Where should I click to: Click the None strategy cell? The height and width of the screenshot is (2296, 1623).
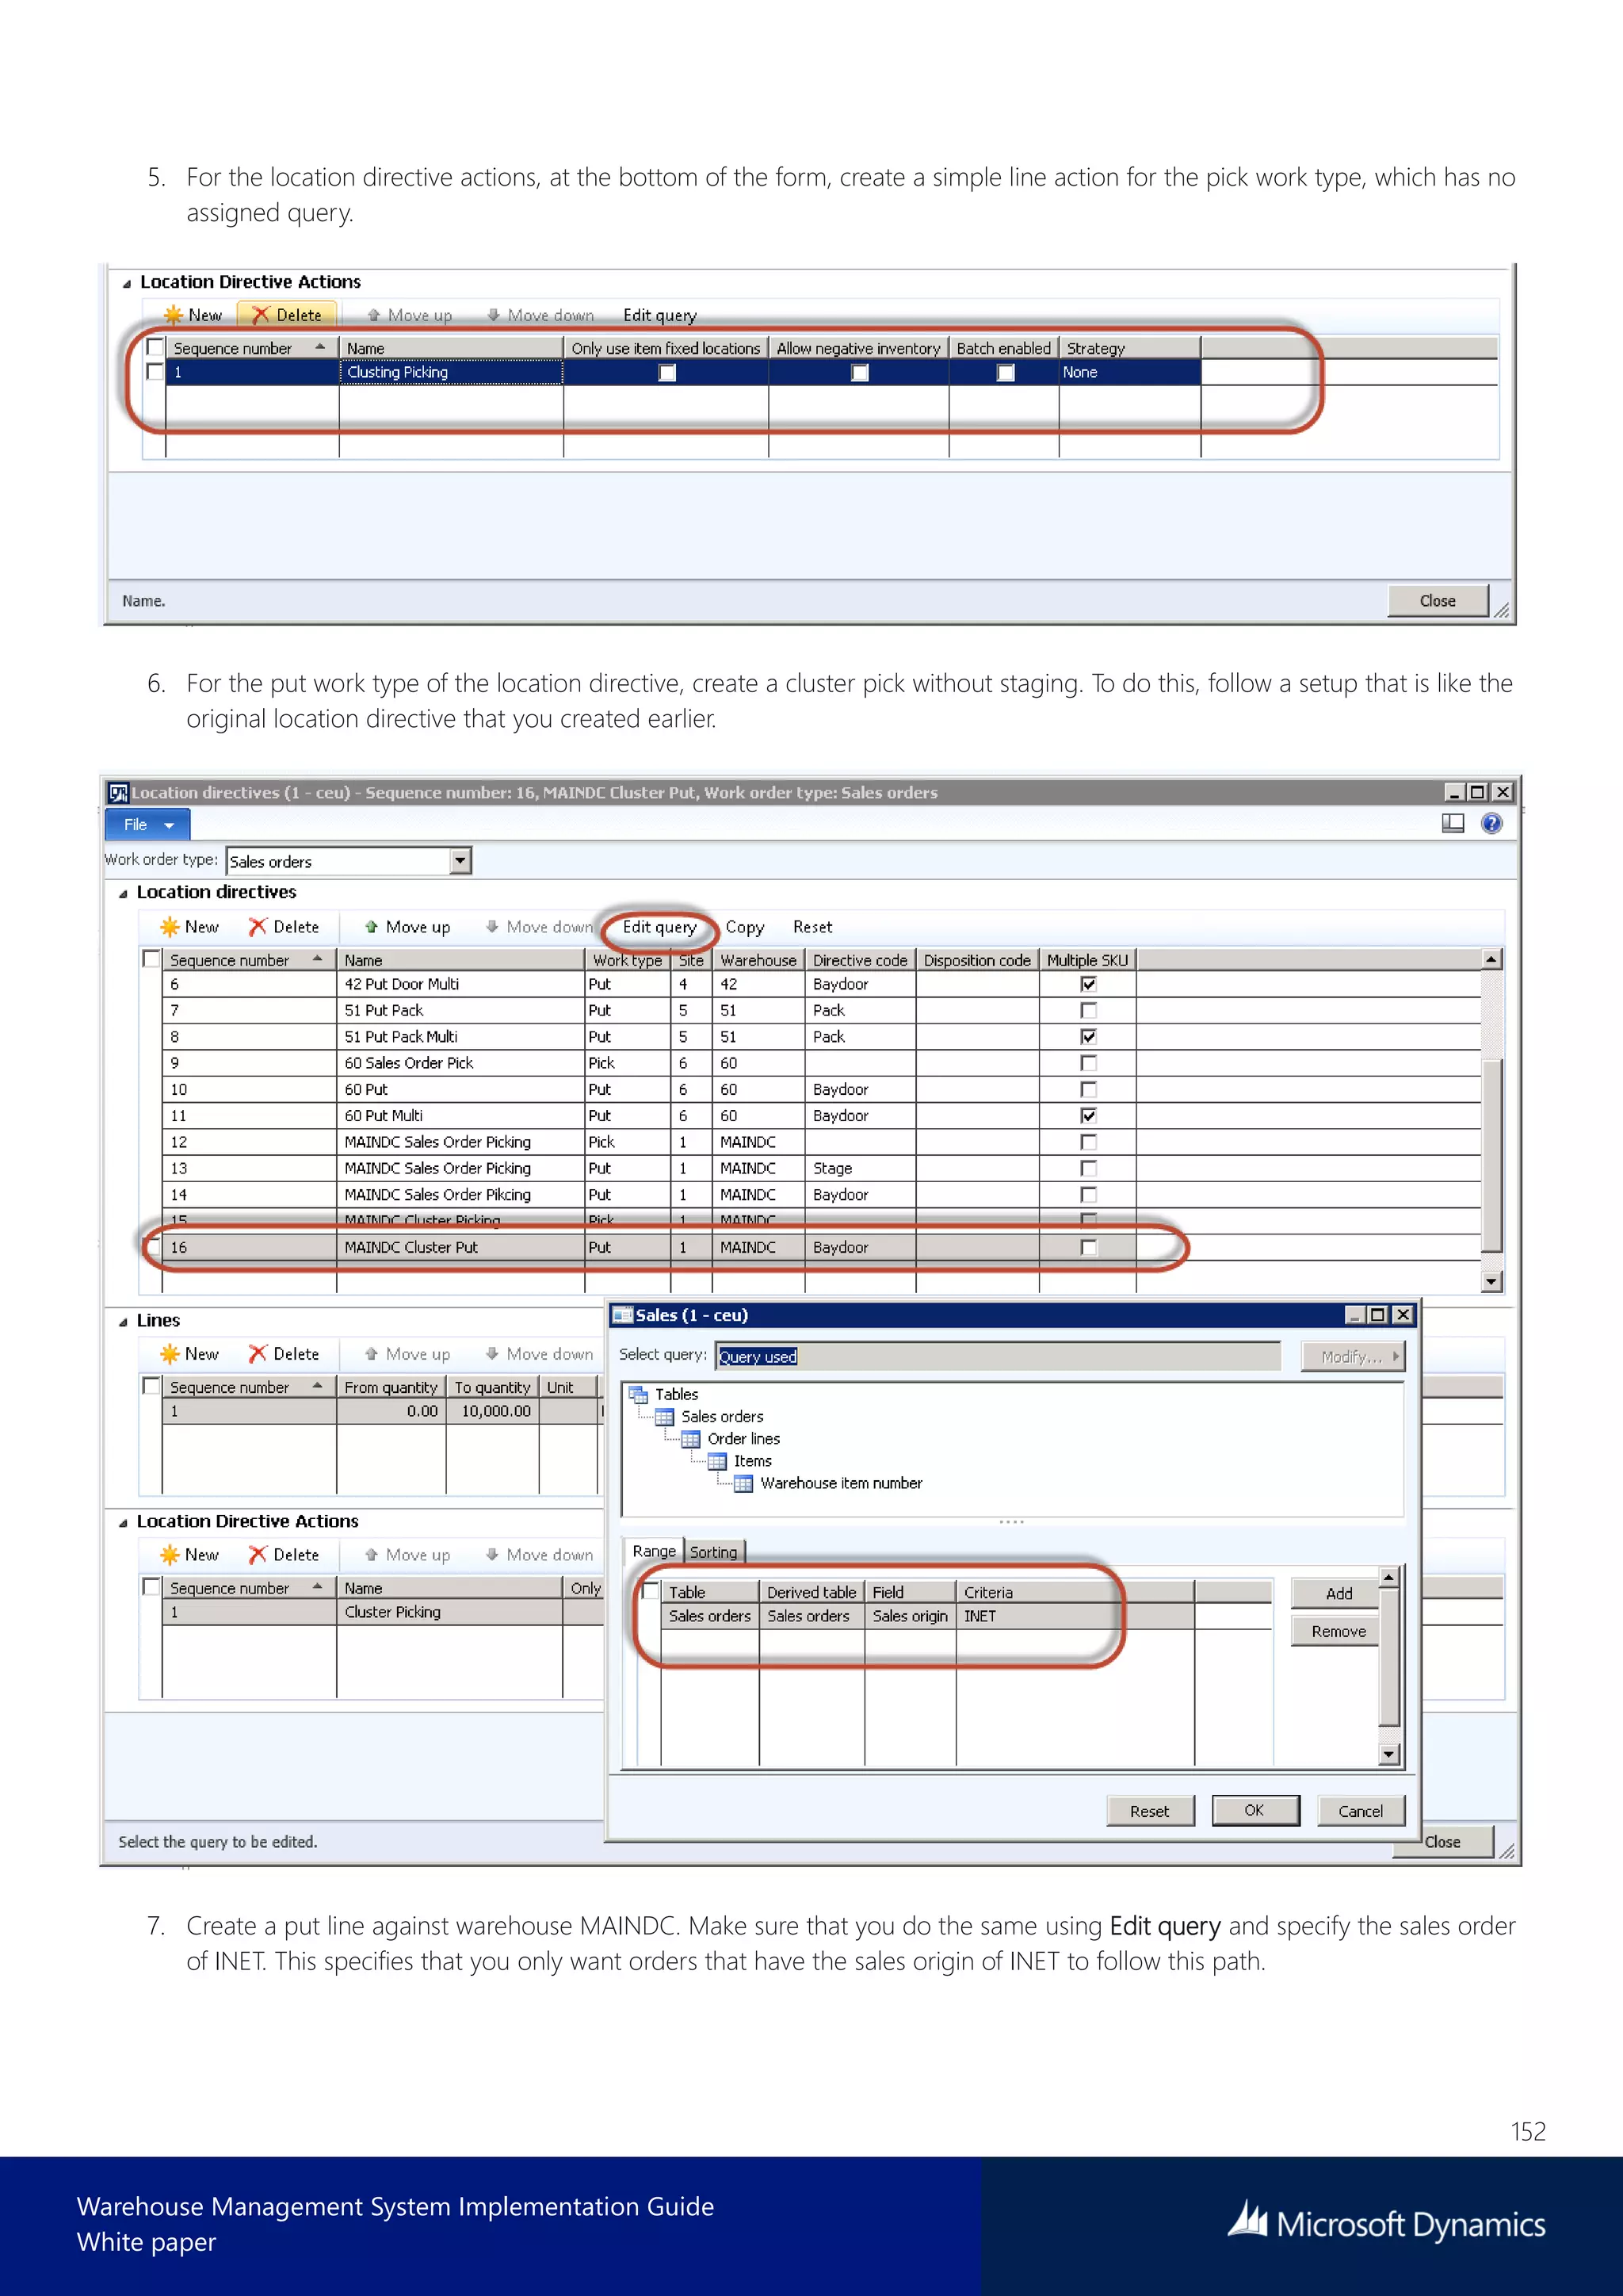pyautogui.click(x=1129, y=372)
